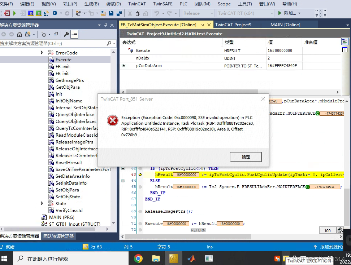Switch declaration to textual view icon
The width and height of the screenshot is (351, 265).
(345, 42)
